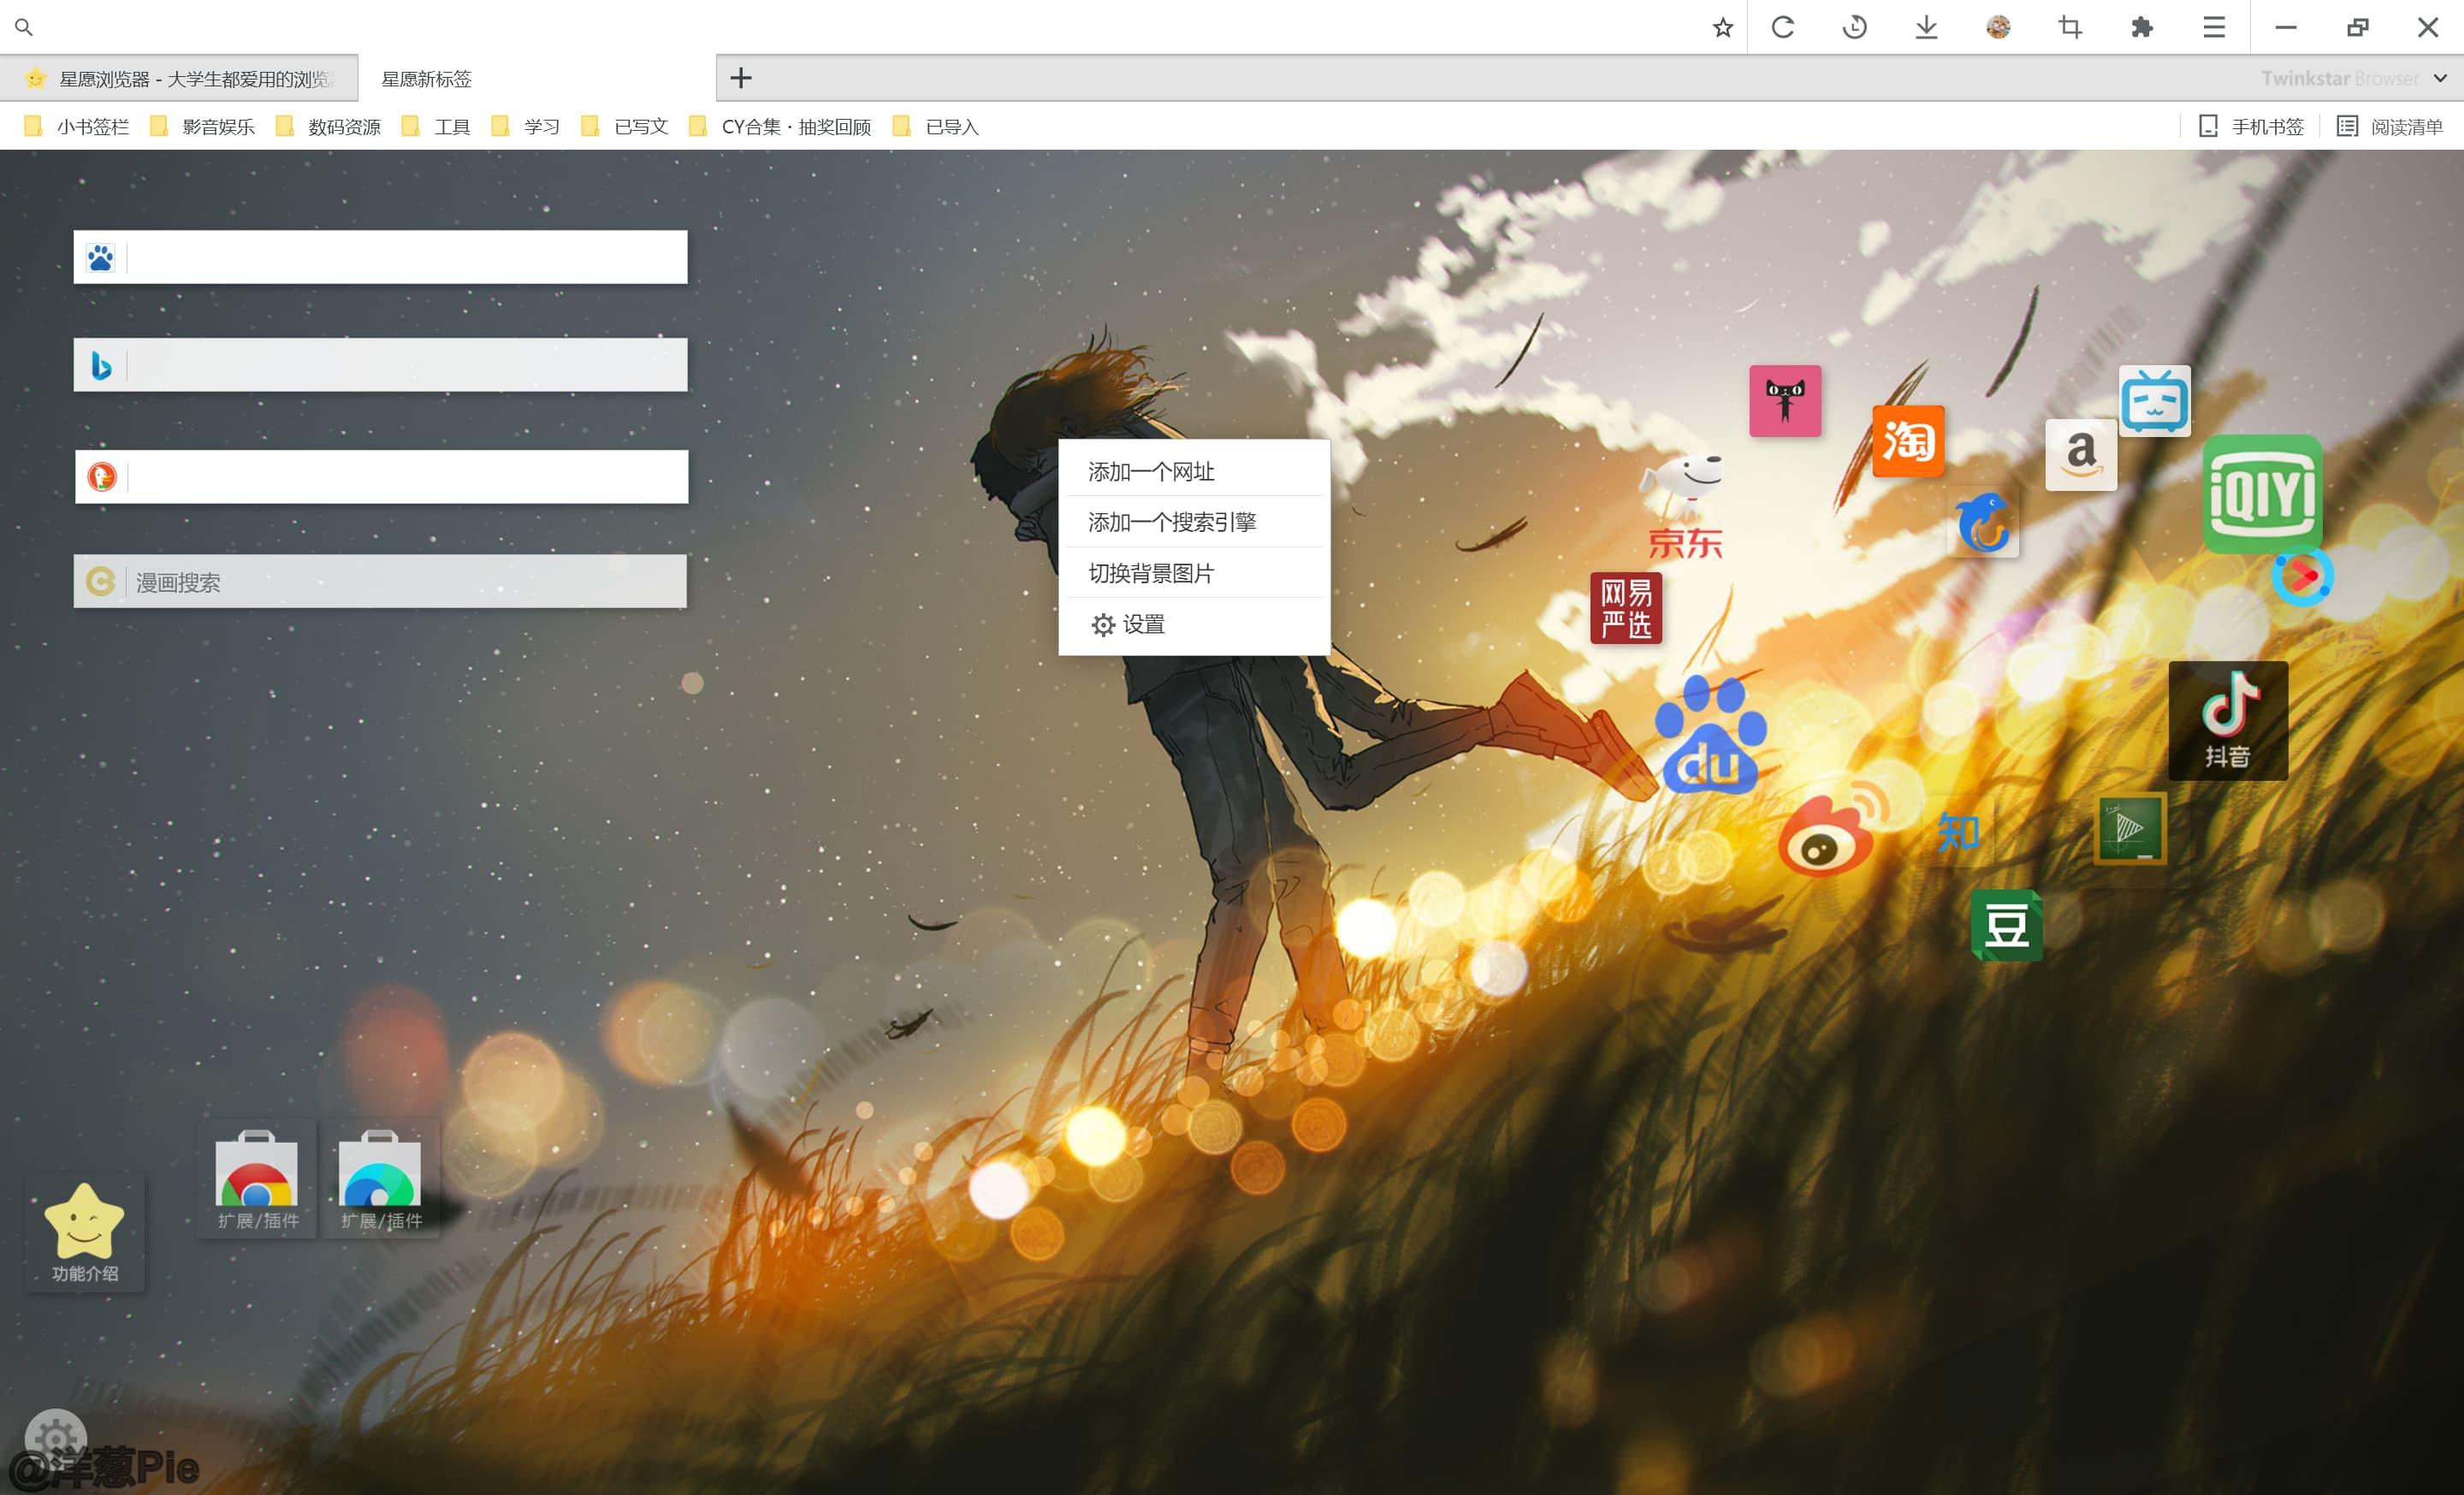Expand the tab list chevron
Screen dimensions: 2464x1495
2440,78
